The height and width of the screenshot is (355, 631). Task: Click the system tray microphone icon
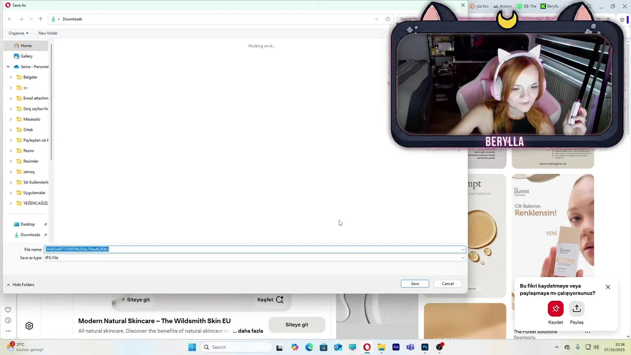point(578,347)
